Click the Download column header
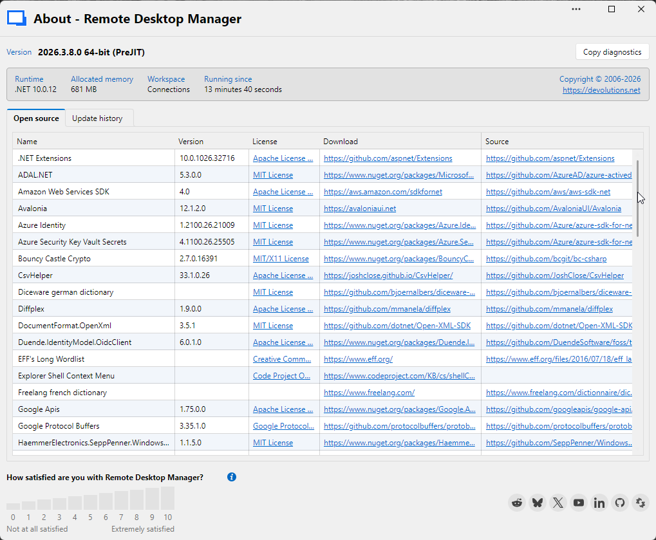This screenshot has height=540, width=656. pos(400,142)
